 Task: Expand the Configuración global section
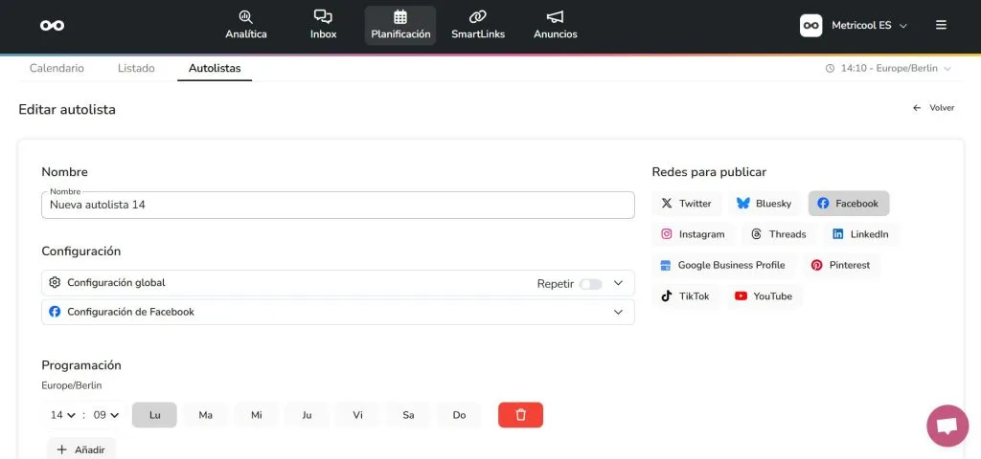coord(618,283)
